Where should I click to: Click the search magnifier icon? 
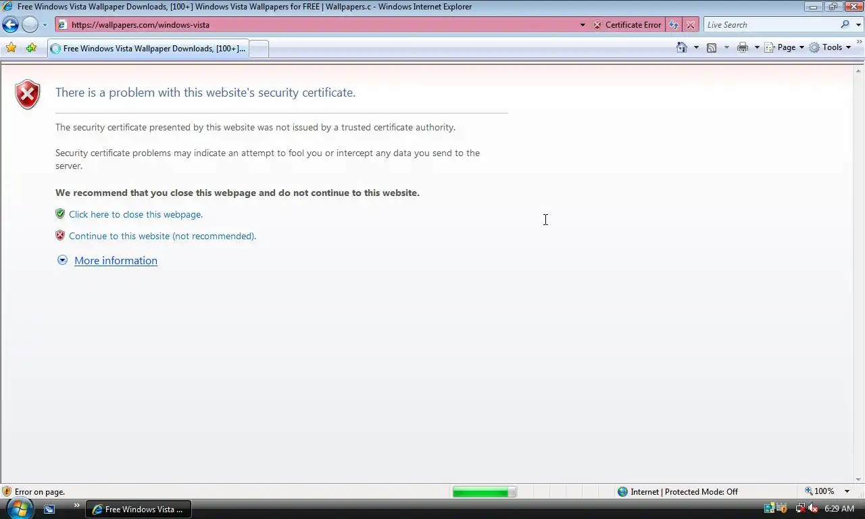point(845,25)
